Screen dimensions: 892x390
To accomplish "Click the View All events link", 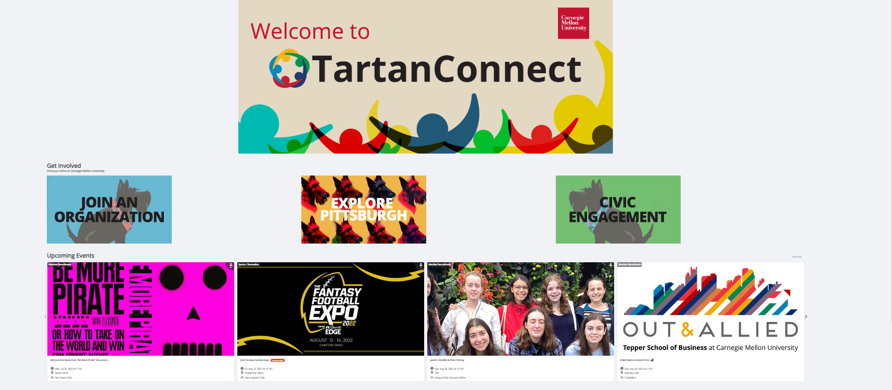I will click(796, 257).
